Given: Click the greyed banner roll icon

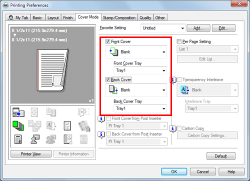Looking at the screenshot, I should [x=83, y=139].
